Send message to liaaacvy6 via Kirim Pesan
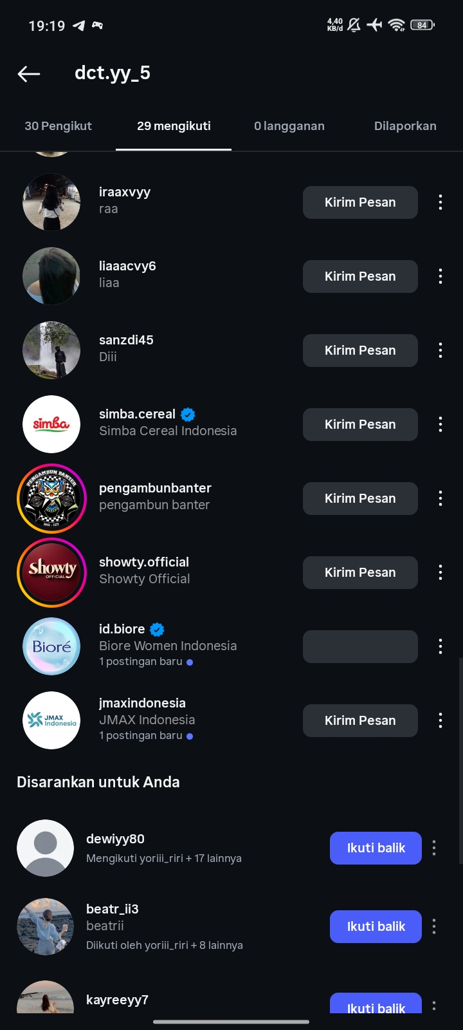The width and height of the screenshot is (463, 1030). pyautogui.click(x=360, y=276)
